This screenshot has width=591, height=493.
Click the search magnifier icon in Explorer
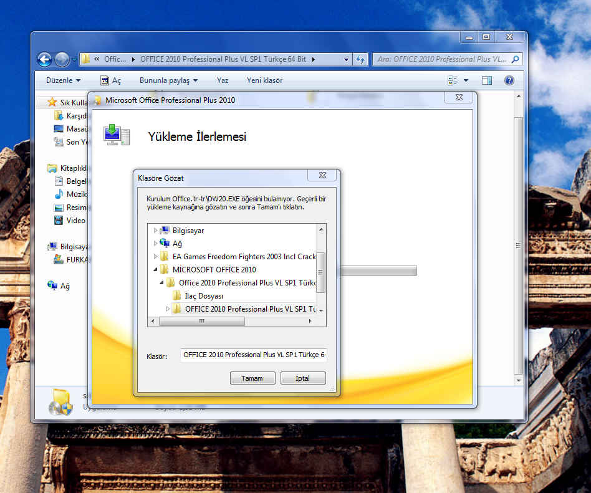point(515,59)
